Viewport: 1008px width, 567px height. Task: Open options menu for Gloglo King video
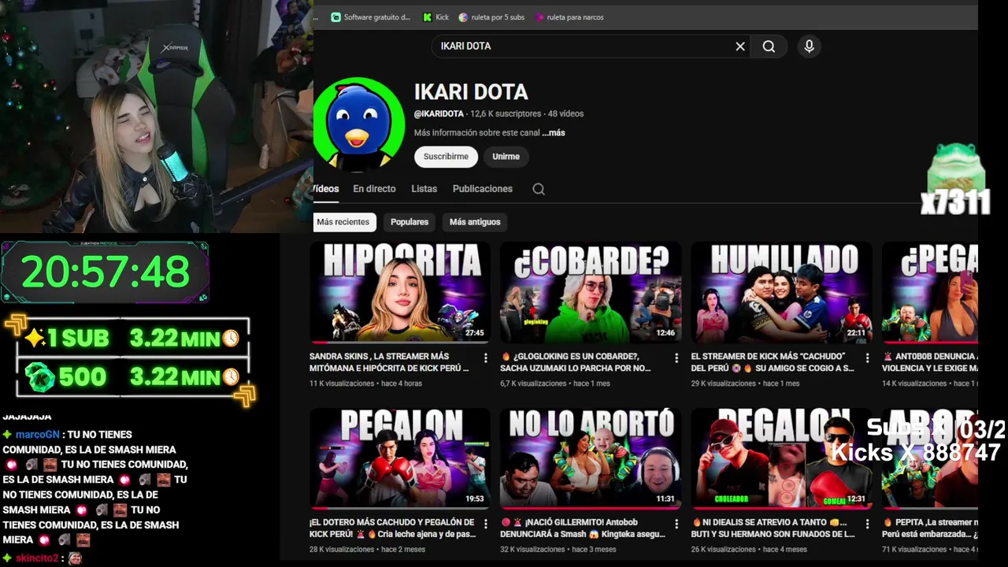[x=676, y=358]
